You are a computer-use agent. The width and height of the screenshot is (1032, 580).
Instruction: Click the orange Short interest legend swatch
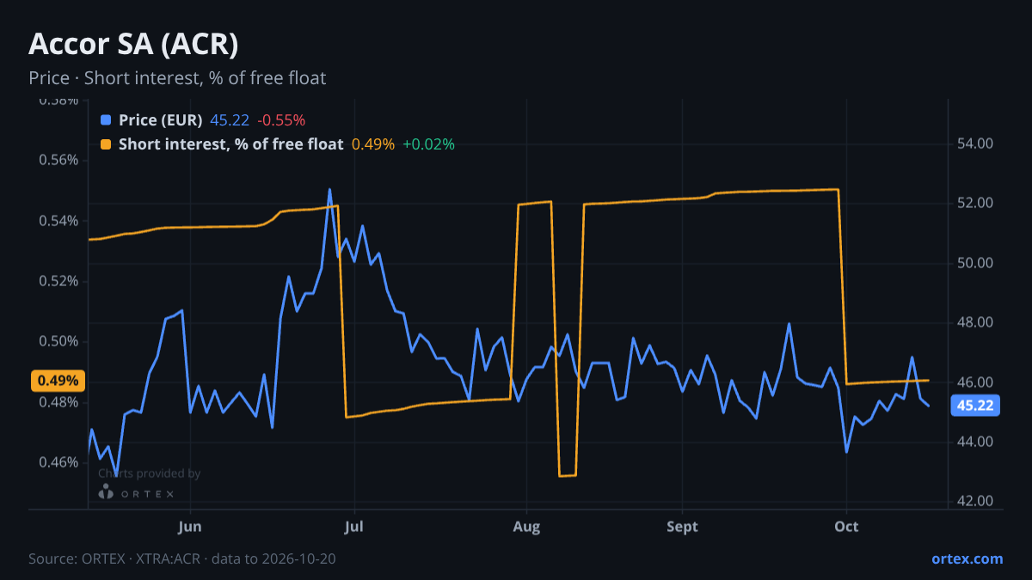(x=106, y=144)
